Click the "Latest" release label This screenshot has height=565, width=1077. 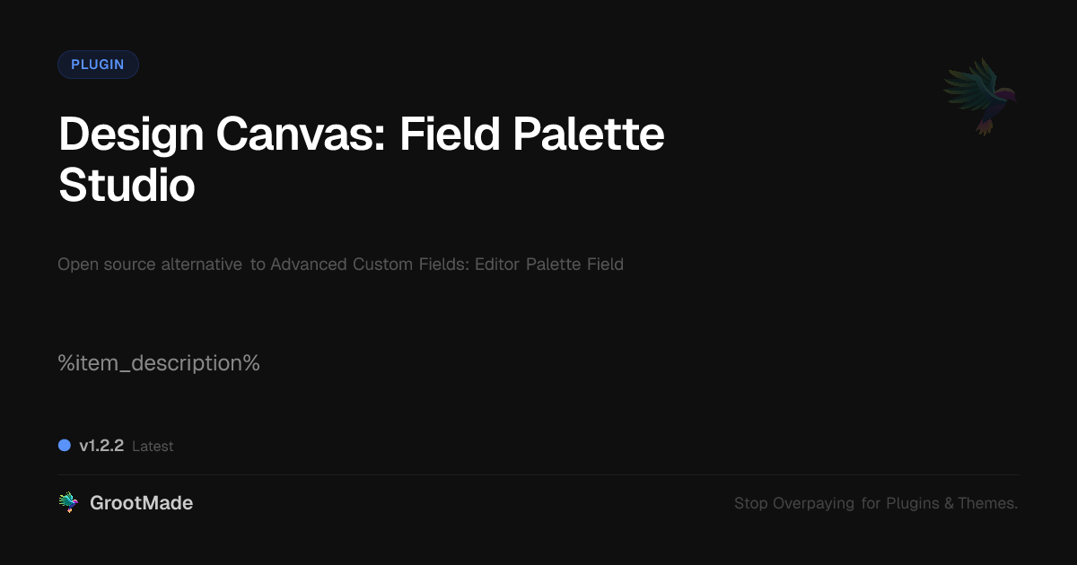153,447
